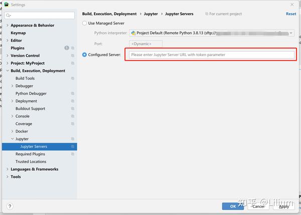Select Python Debugger in settings tree
Screen dimensions: 301x215
(31, 93)
